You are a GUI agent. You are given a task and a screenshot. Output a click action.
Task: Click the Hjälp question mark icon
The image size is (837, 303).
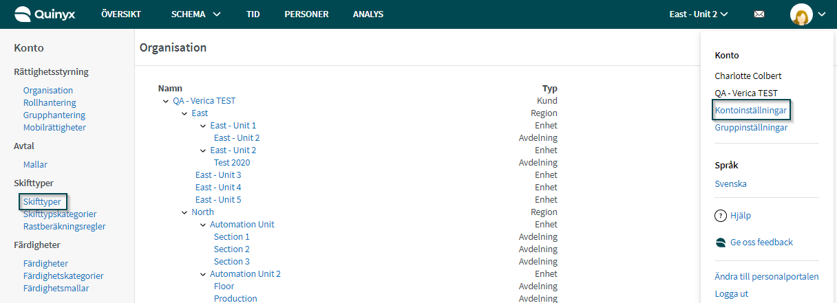pos(721,216)
